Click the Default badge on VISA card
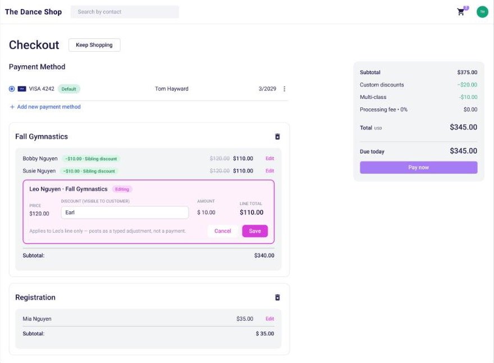The height and width of the screenshot is (363, 494). pyautogui.click(x=68, y=89)
